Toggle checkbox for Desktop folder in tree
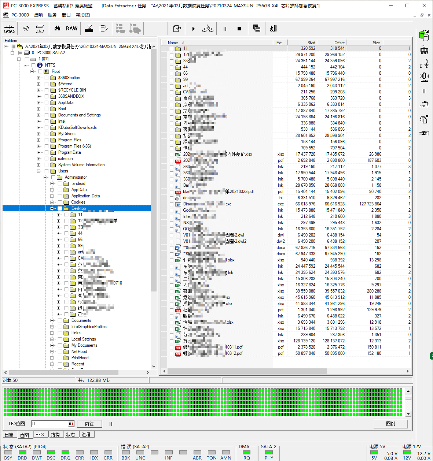Screen dimensions: 433x461 coord(60,208)
